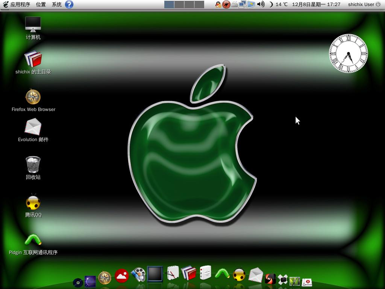The width and height of the screenshot is (385, 289).
Task: Click the dark screen icon in the dock
Action: tap(155, 274)
